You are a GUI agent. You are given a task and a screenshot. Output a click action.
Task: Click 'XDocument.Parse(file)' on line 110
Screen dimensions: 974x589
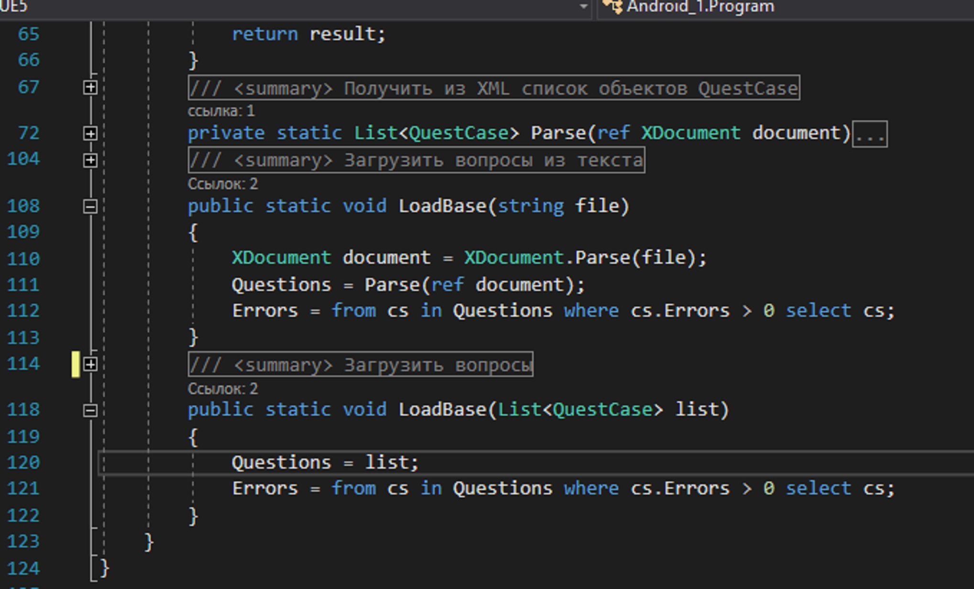pyautogui.click(x=582, y=258)
